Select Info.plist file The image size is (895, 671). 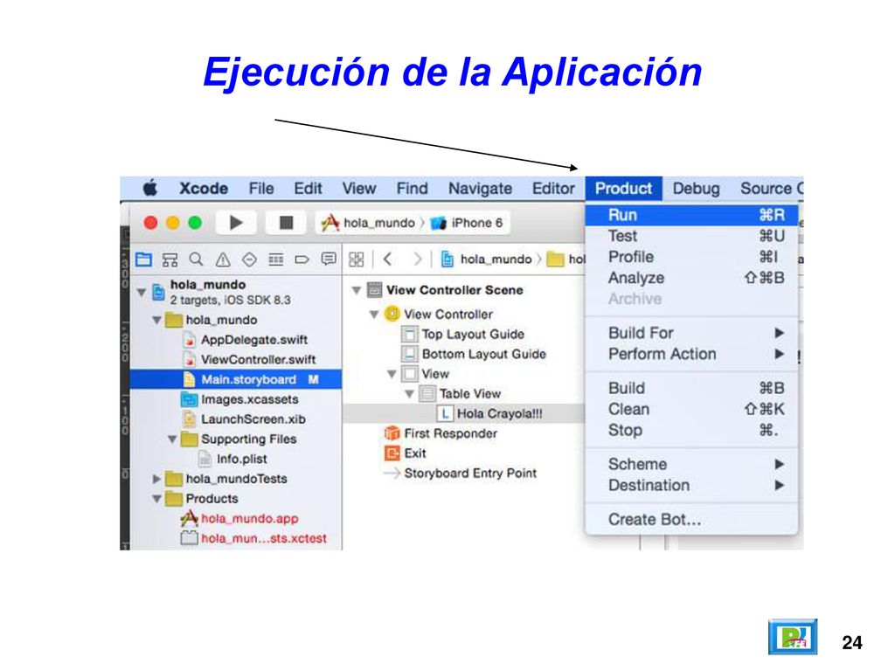click(232, 460)
